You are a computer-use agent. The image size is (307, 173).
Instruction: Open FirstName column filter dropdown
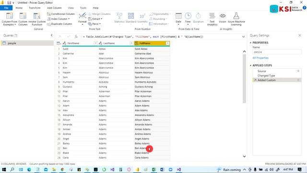coord(95,43)
